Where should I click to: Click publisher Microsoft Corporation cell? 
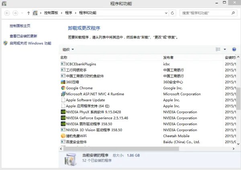(x=182, y=94)
